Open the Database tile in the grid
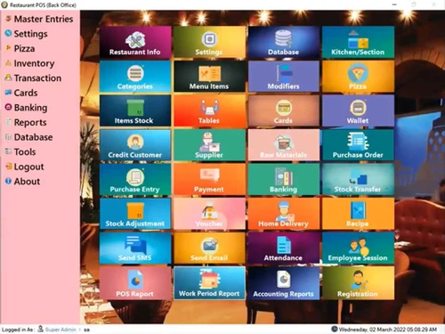445x334 pixels. [x=284, y=42]
